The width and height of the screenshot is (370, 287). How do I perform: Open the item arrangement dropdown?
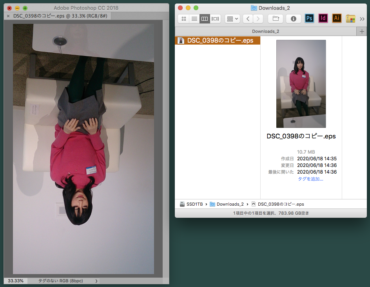[232, 19]
